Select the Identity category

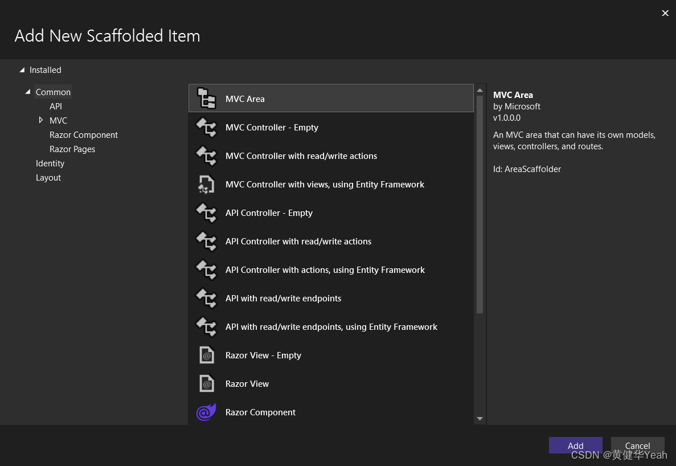click(x=50, y=163)
